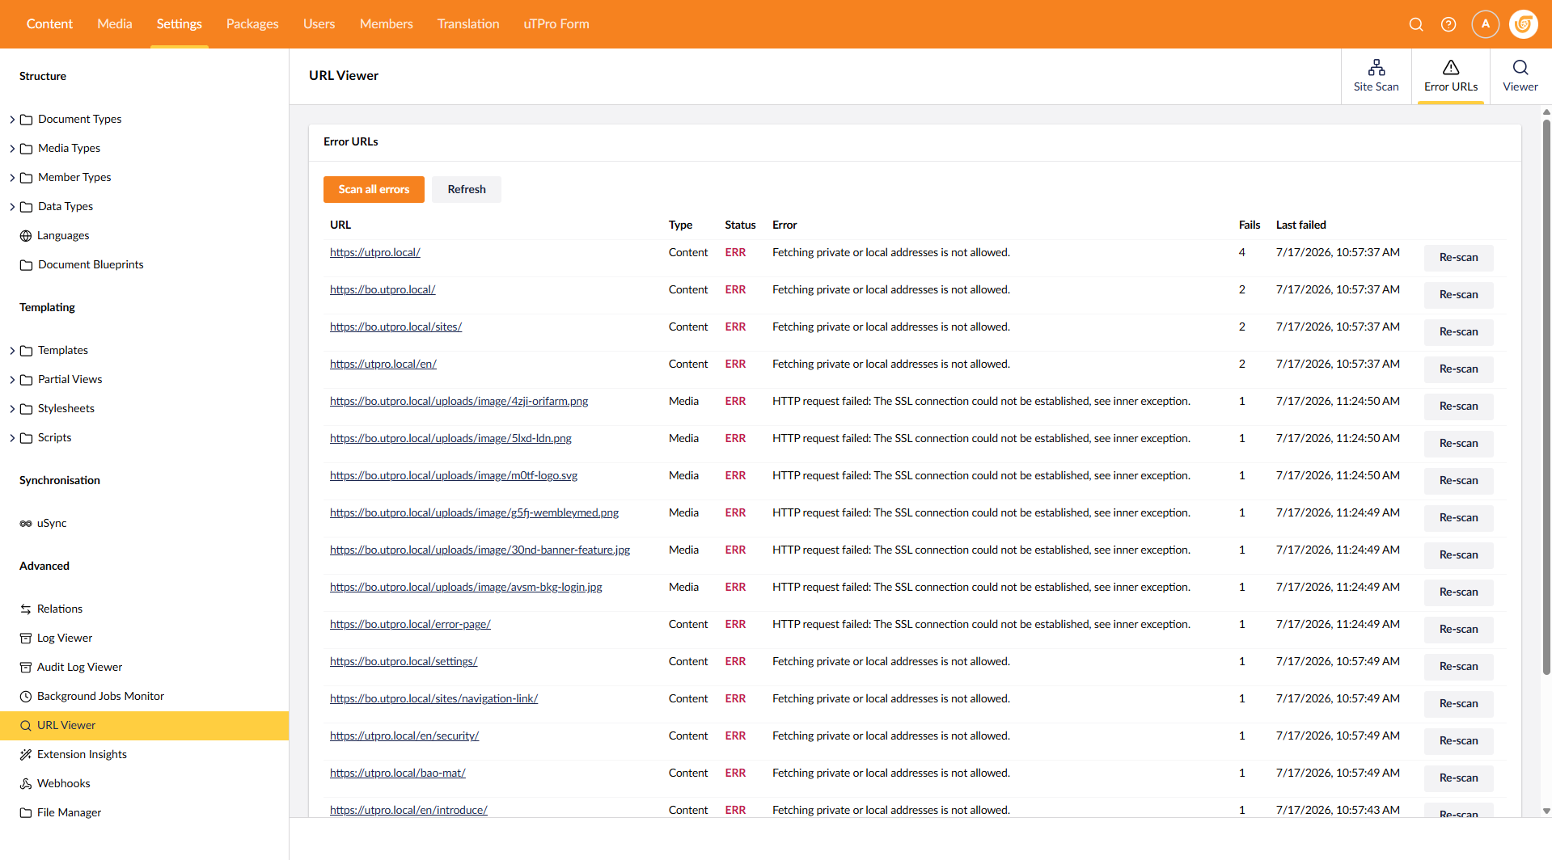Switch to the Members section

click(386, 24)
